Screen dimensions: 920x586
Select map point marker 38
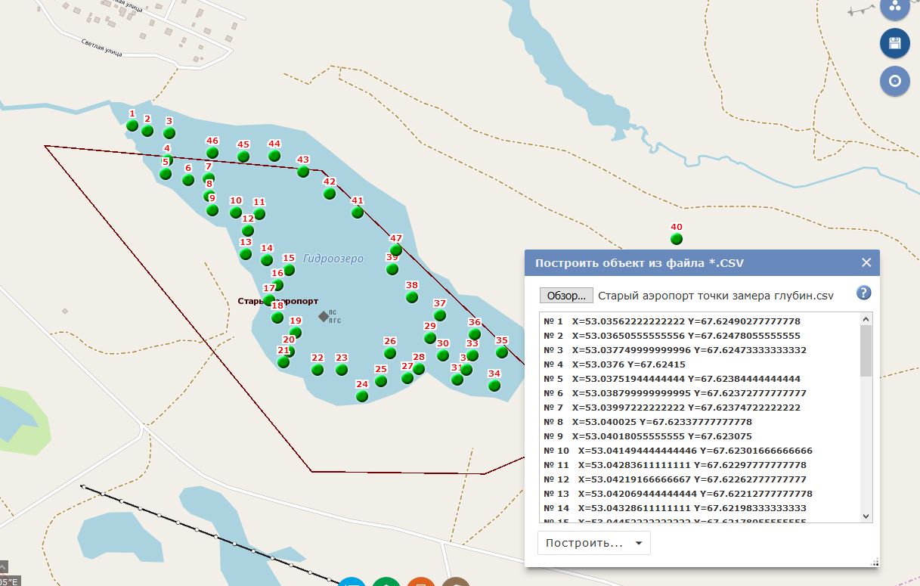tap(412, 297)
